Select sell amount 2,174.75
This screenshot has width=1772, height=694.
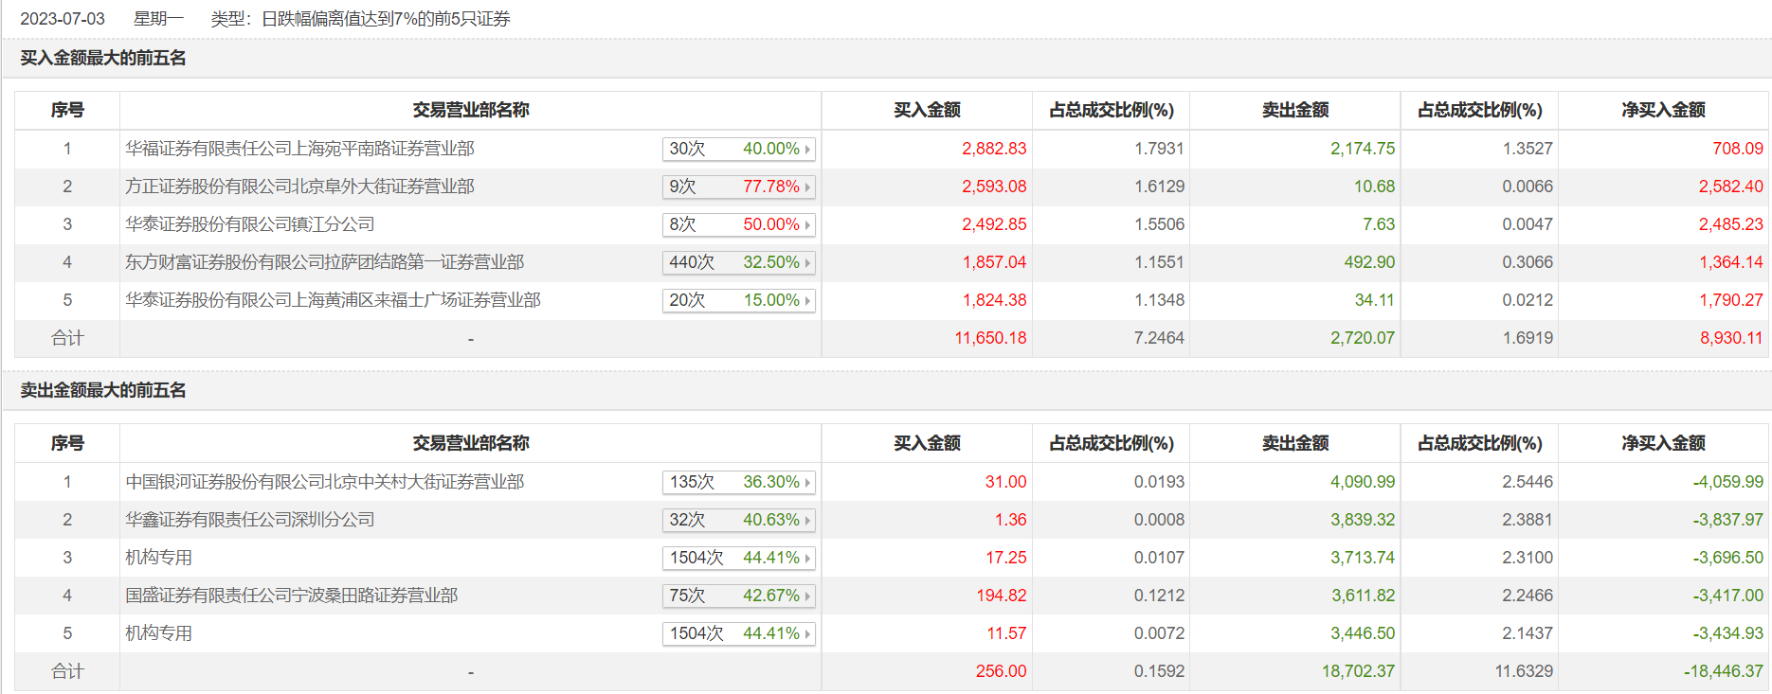click(x=1363, y=149)
